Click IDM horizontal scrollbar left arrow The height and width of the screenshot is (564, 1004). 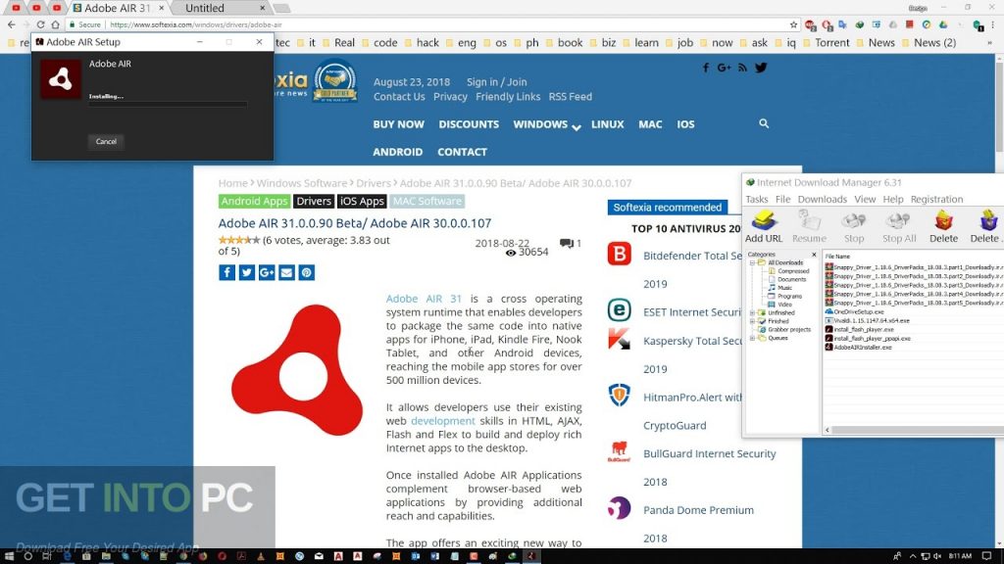[x=828, y=431]
